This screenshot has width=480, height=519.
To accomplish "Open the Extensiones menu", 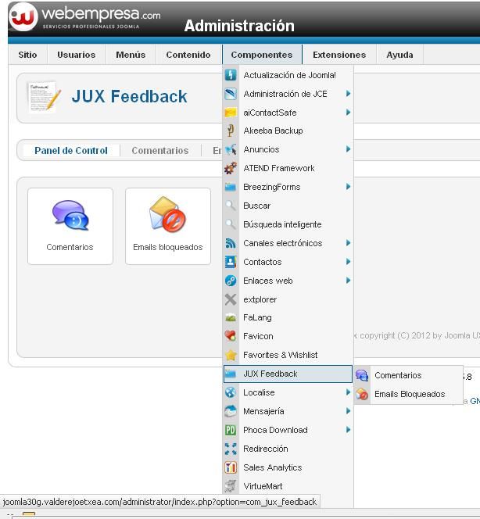I will pyautogui.click(x=339, y=55).
